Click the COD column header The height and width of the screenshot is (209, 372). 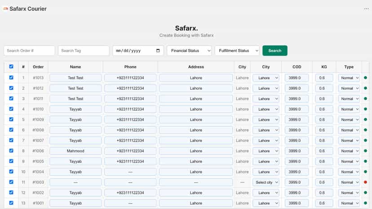297,67
